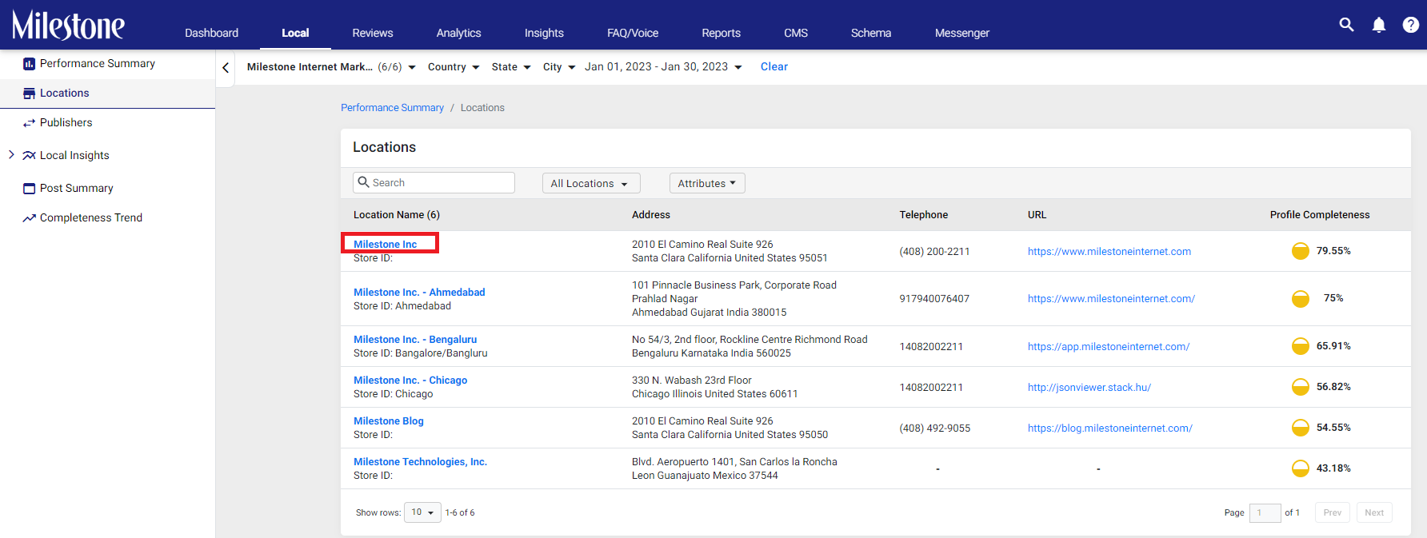Open the Insights tab
1427x538 pixels.
point(544,33)
